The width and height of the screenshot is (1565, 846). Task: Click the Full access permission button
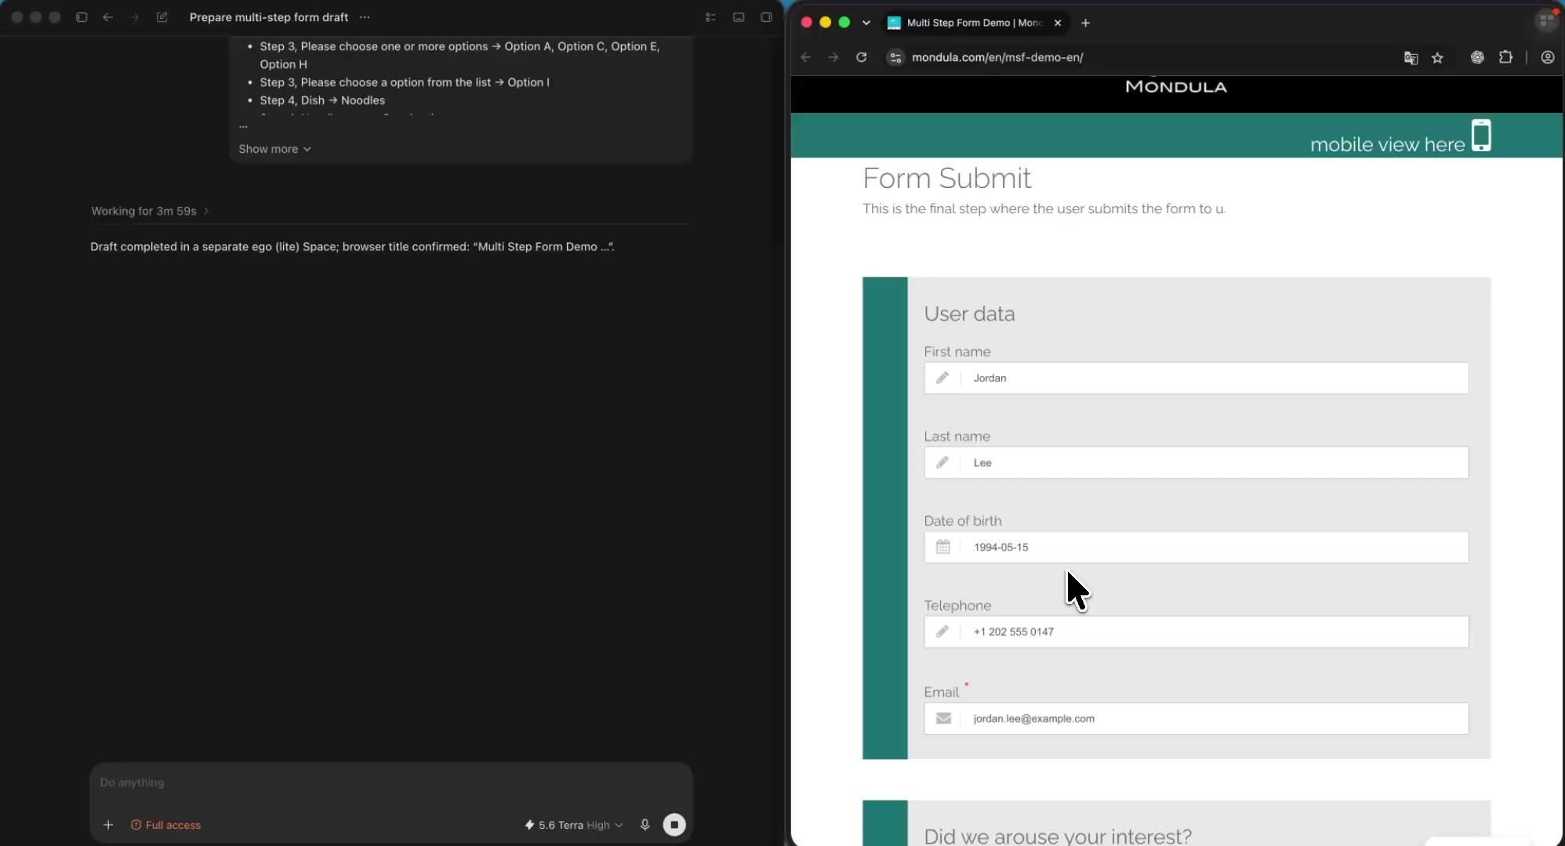(165, 825)
